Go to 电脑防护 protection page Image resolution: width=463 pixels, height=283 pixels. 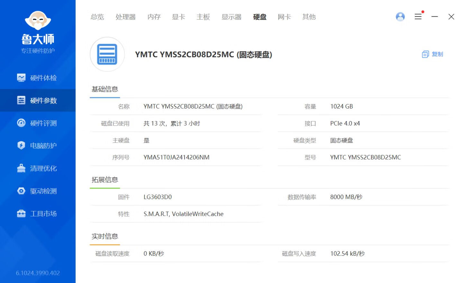pyautogui.click(x=38, y=146)
